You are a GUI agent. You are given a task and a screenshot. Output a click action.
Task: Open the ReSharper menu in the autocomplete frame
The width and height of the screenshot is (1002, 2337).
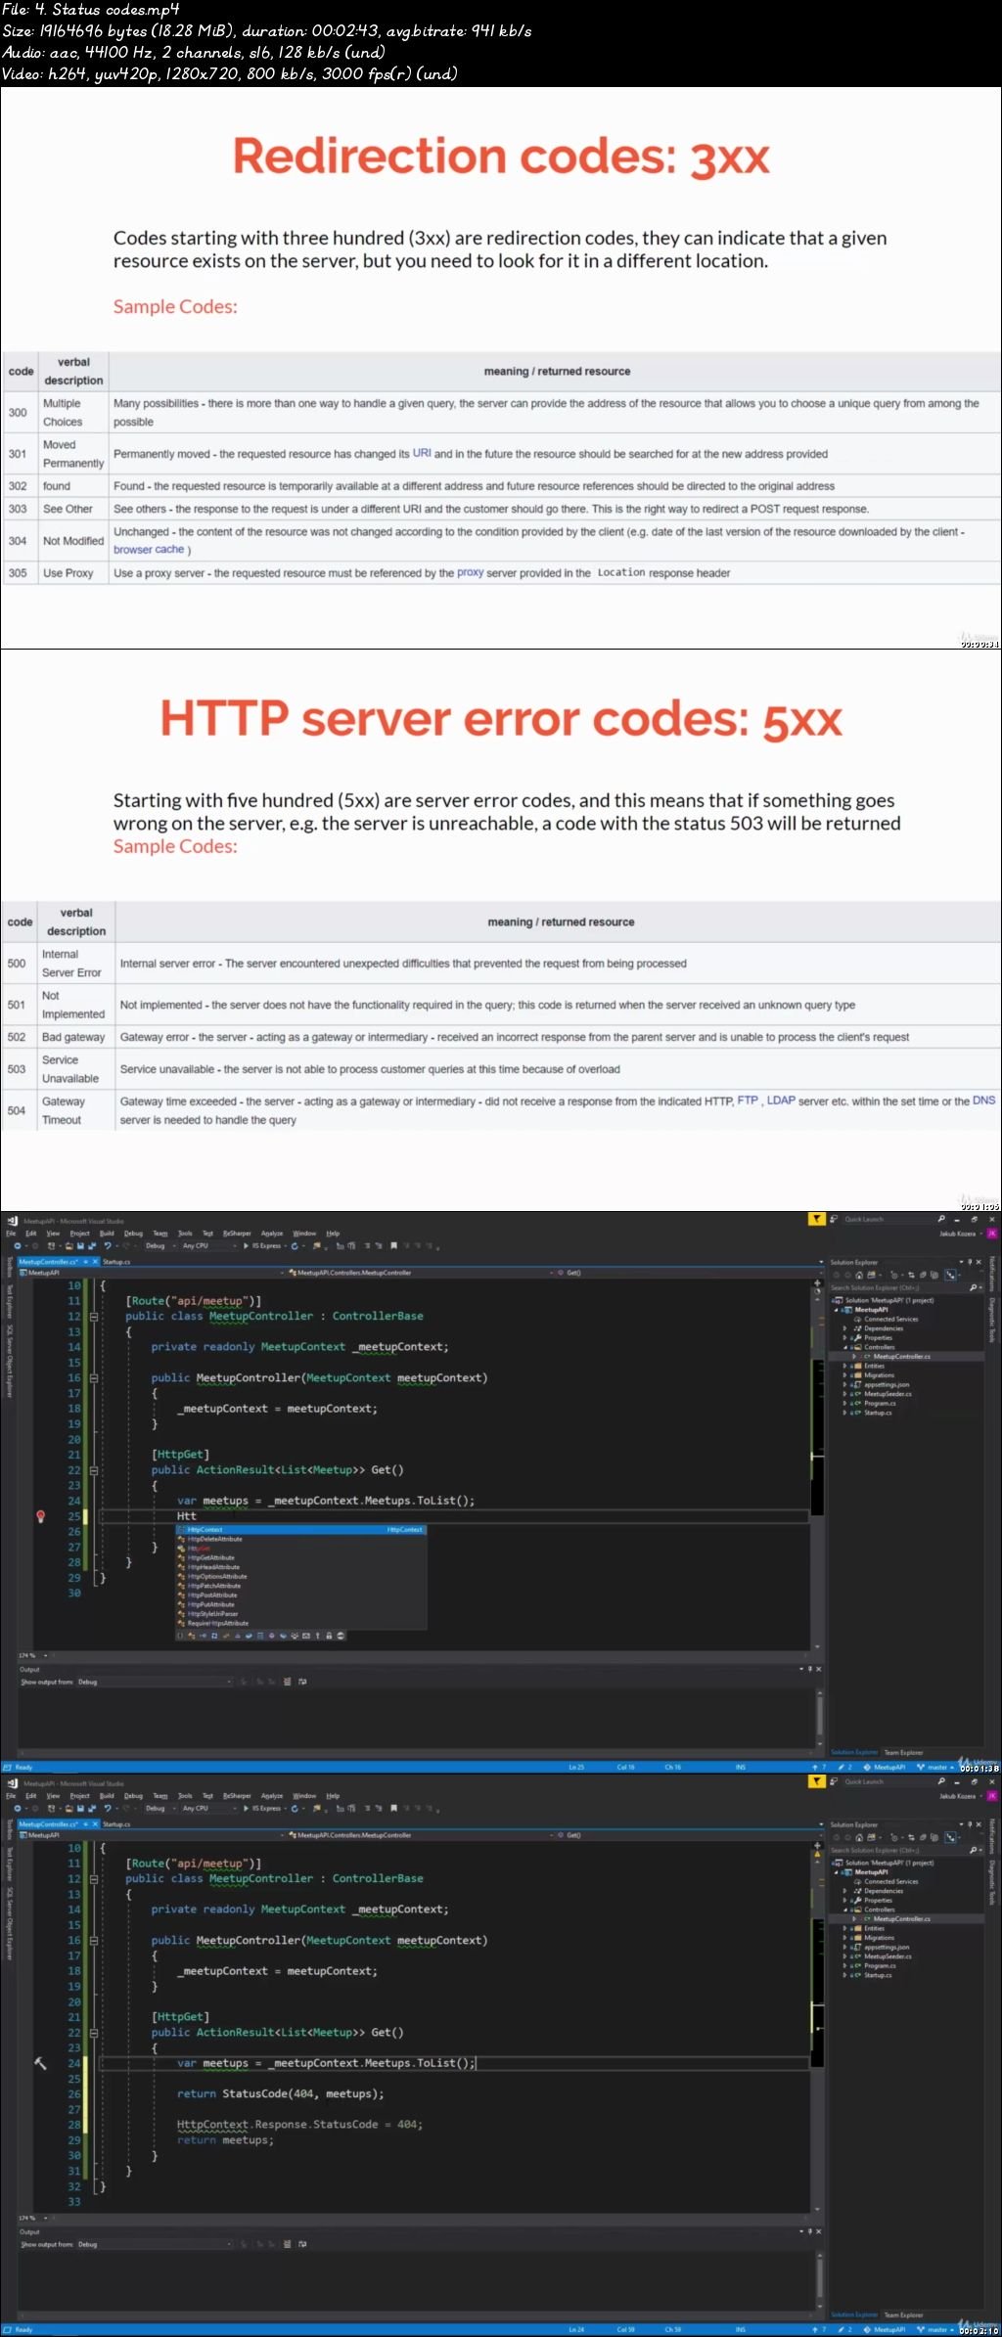237,1234
